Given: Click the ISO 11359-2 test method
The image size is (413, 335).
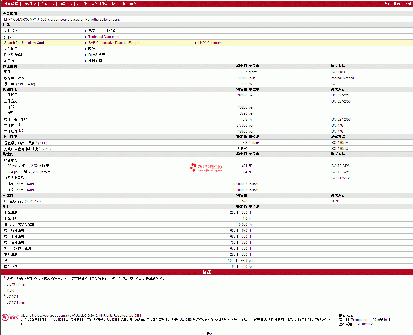Looking at the screenshot, I should click(340, 178).
